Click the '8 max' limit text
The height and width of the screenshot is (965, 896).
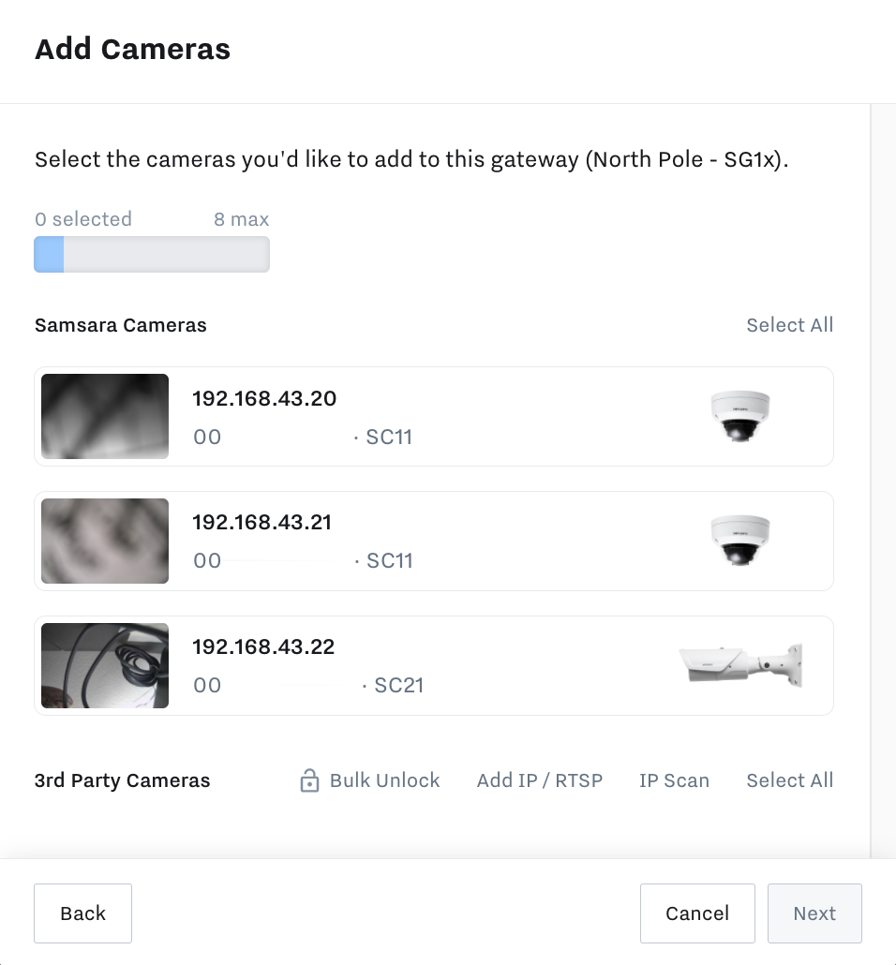[x=242, y=219]
